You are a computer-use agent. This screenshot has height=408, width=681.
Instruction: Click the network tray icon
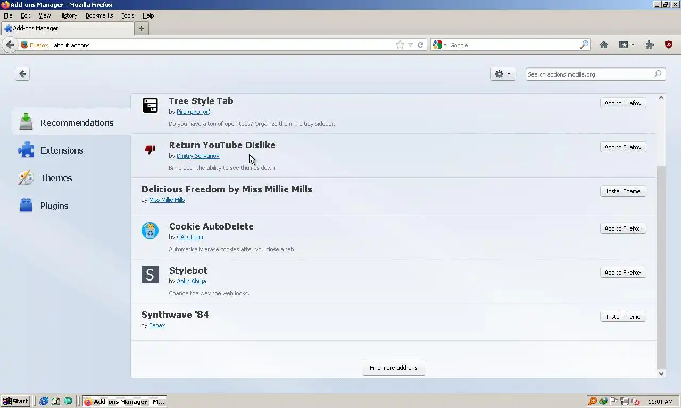coord(624,401)
